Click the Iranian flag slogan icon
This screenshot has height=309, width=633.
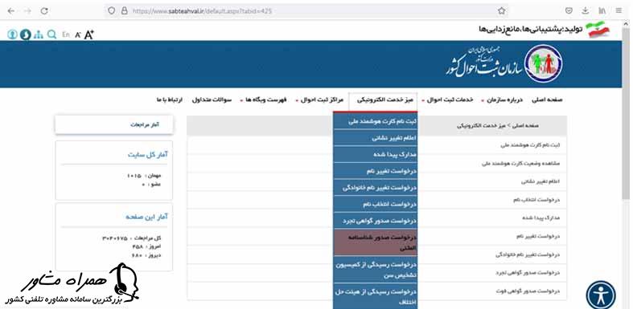tap(597, 29)
